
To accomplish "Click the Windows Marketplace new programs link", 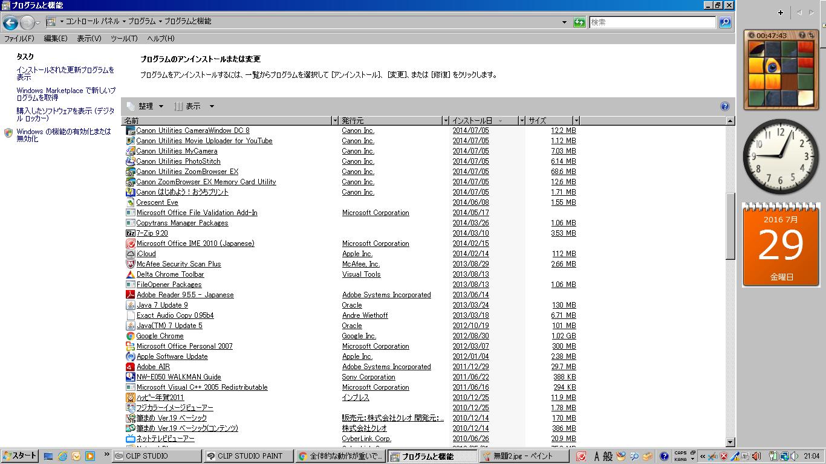I will pos(66,94).
